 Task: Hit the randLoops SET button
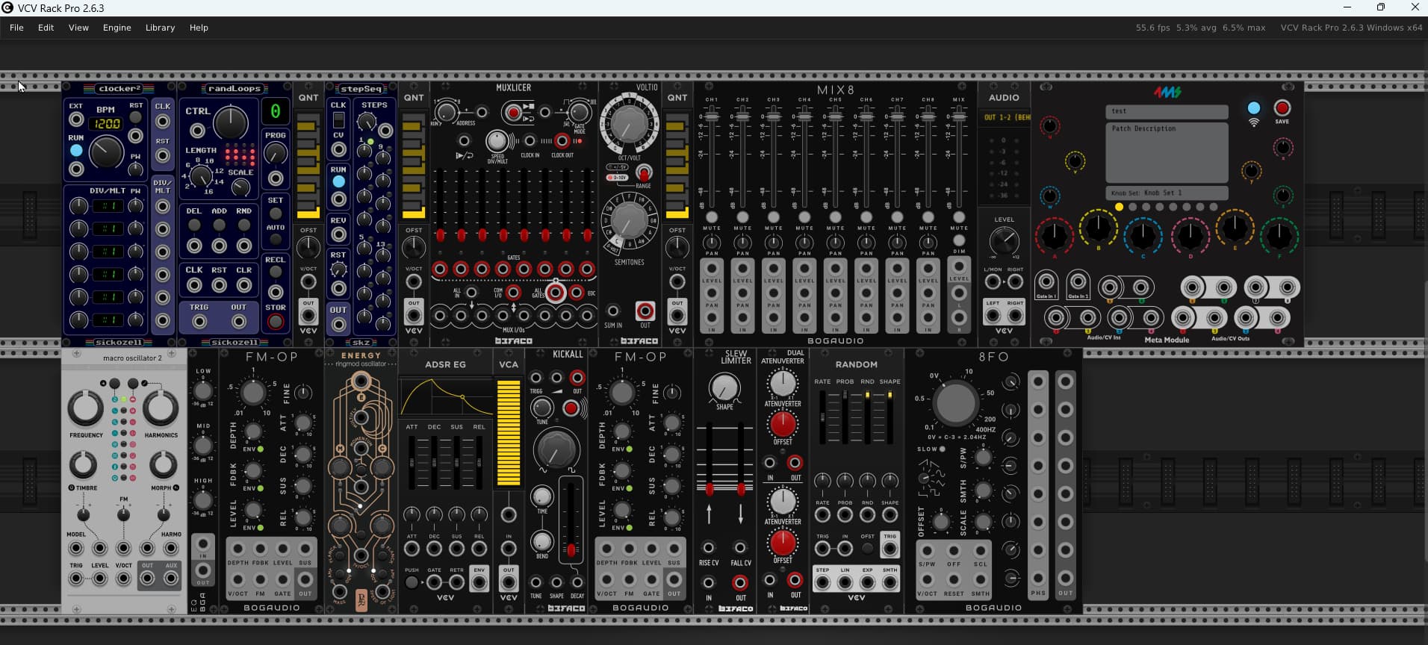(x=276, y=214)
